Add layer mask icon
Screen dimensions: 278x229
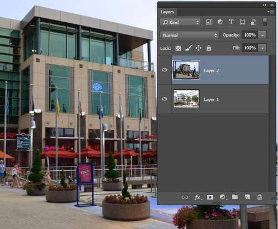(210, 197)
